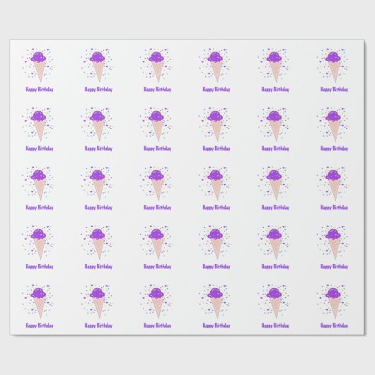
Task: Select second row, fourth column ice cream cone
Action: point(215,126)
